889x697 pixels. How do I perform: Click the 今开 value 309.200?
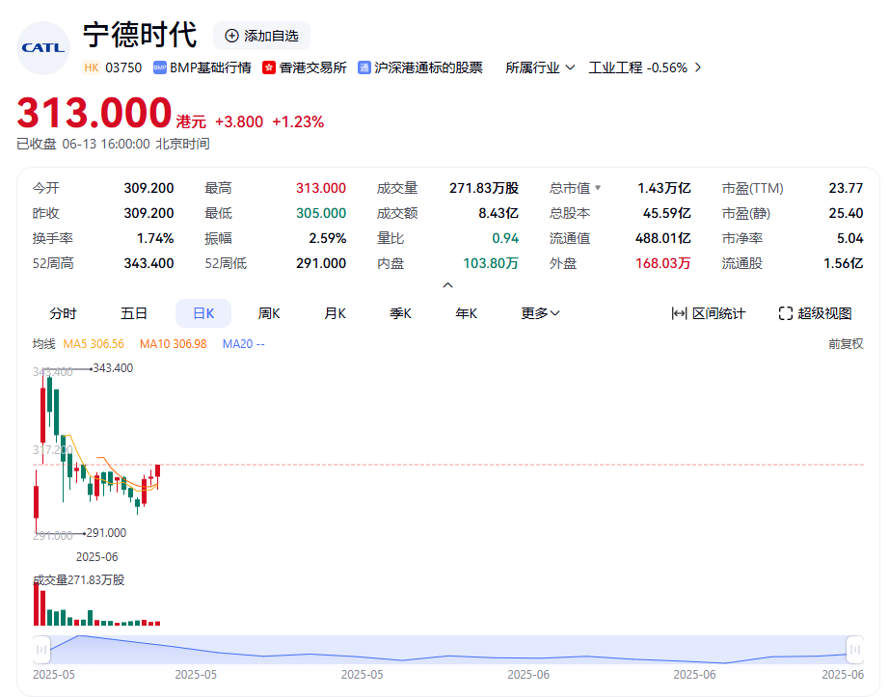click(x=149, y=188)
